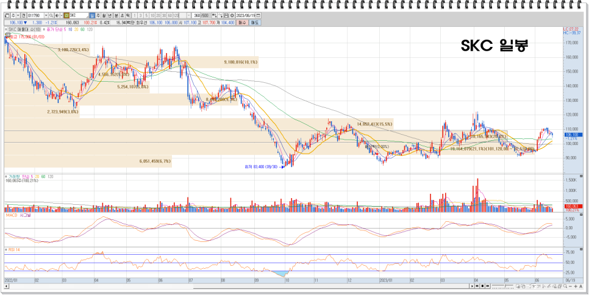Open the dropdown beside the speaker icon
Screen dimensions: 589x295
tap(62, 15)
